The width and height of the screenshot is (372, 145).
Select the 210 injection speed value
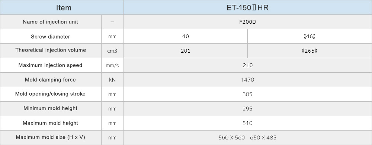tap(248, 65)
